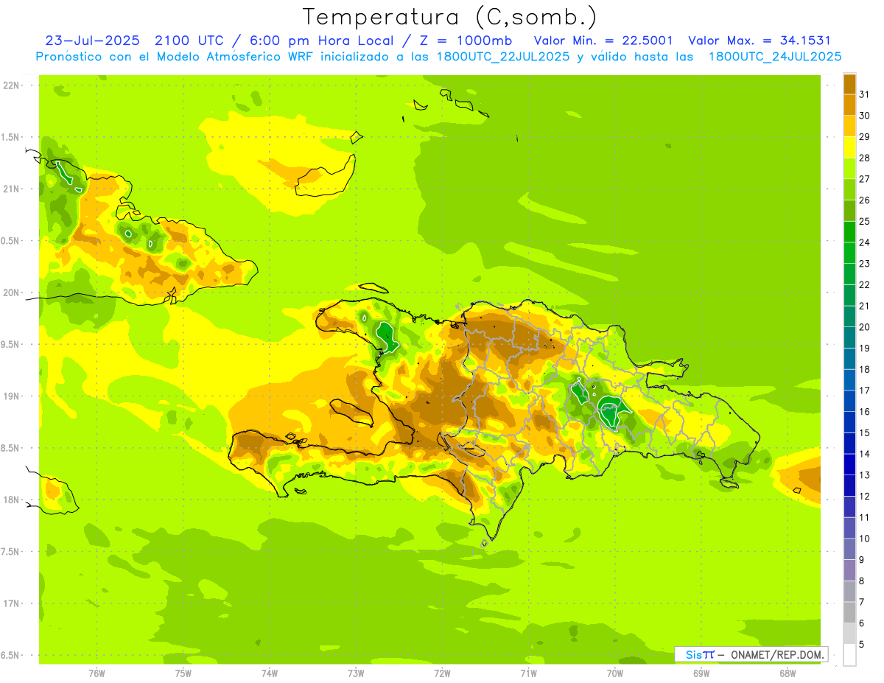Screen dimensions: 884x683
Task: Click the '17N' latitude label
Action: pyautogui.click(x=10, y=603)
